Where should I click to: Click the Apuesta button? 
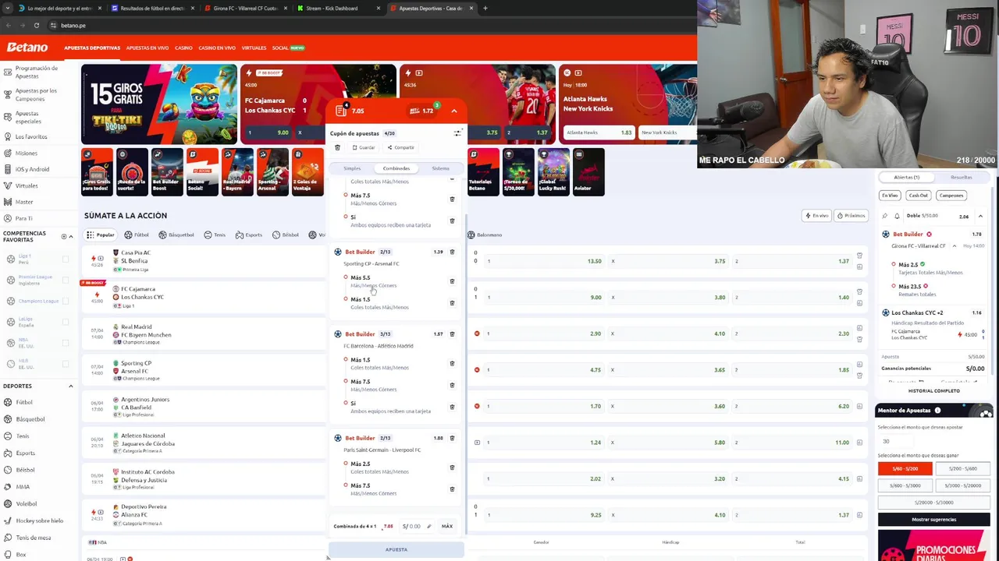click(x=396, y=550)
